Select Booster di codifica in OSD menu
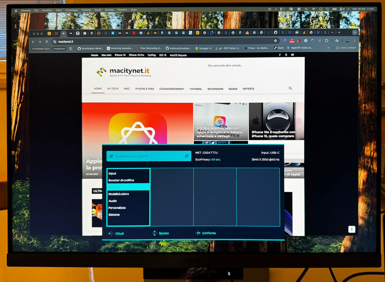The height and width of the screenshot is (282, 385). (x=128, y=180)
